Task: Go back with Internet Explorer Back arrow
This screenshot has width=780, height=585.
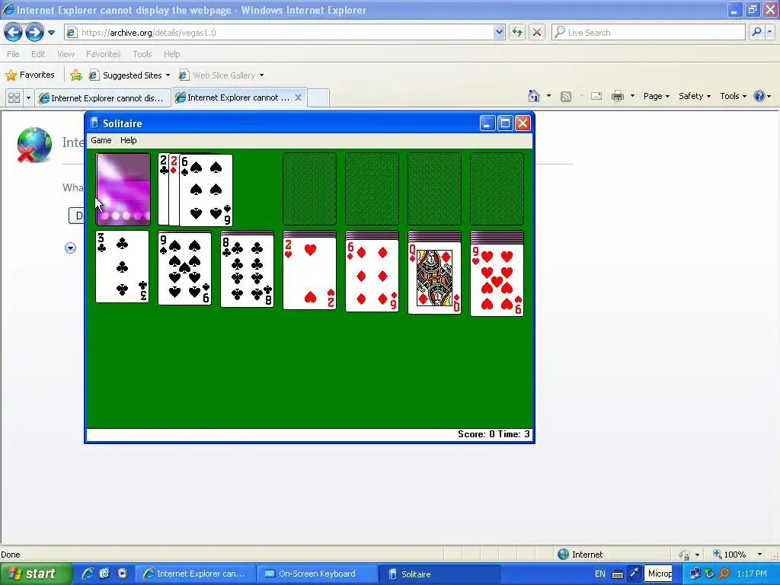Action: point(13,33)
